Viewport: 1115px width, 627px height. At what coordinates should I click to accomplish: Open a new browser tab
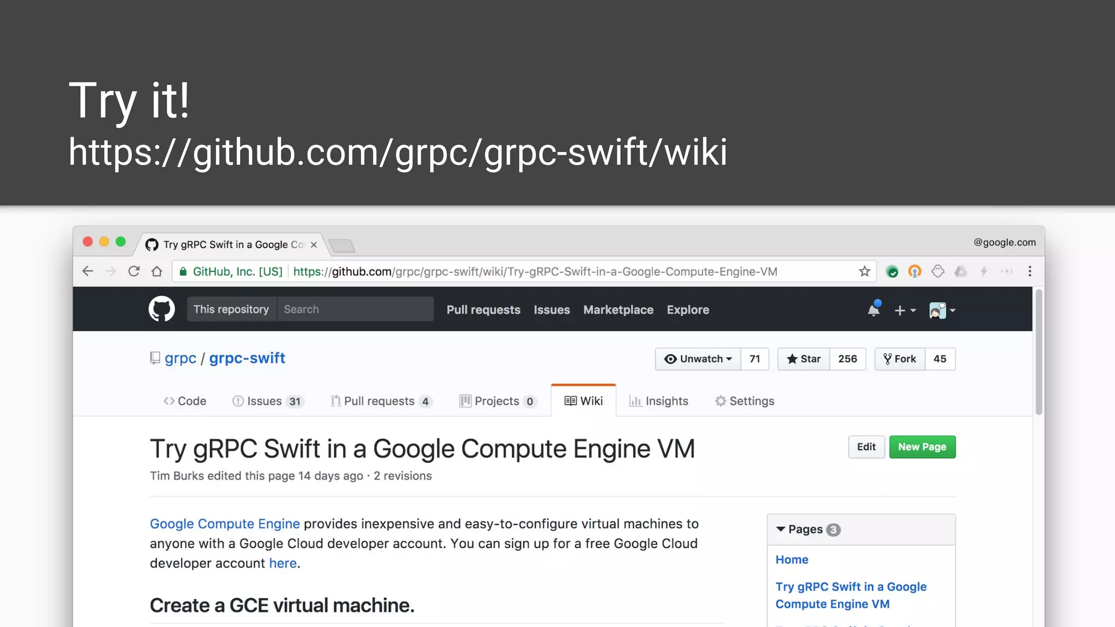point(342,245)
